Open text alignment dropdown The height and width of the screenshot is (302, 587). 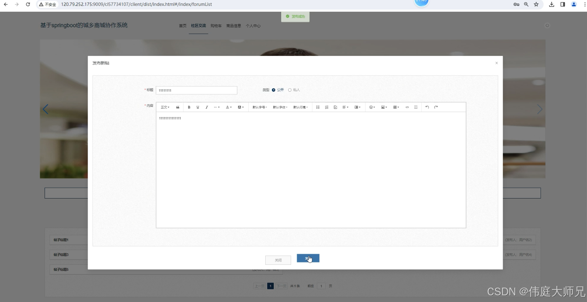tap(345, 107)
